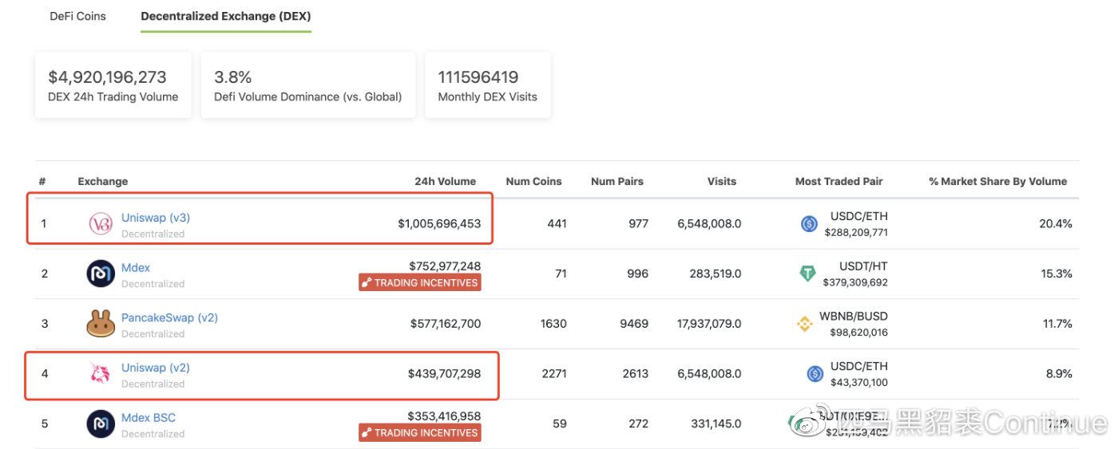Click the $353,416,958 volume value
Image resolution: width=1118 pixels, height=449 pixels.
444,416
